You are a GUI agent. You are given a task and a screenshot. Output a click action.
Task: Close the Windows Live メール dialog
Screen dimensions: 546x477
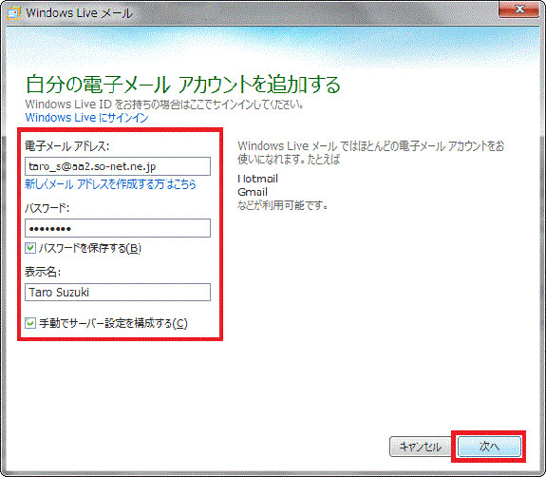518,9
